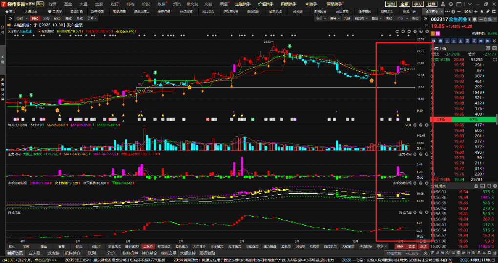
Task: Click the double-arrow expand icon left of 分时
Action: (10, 18)
